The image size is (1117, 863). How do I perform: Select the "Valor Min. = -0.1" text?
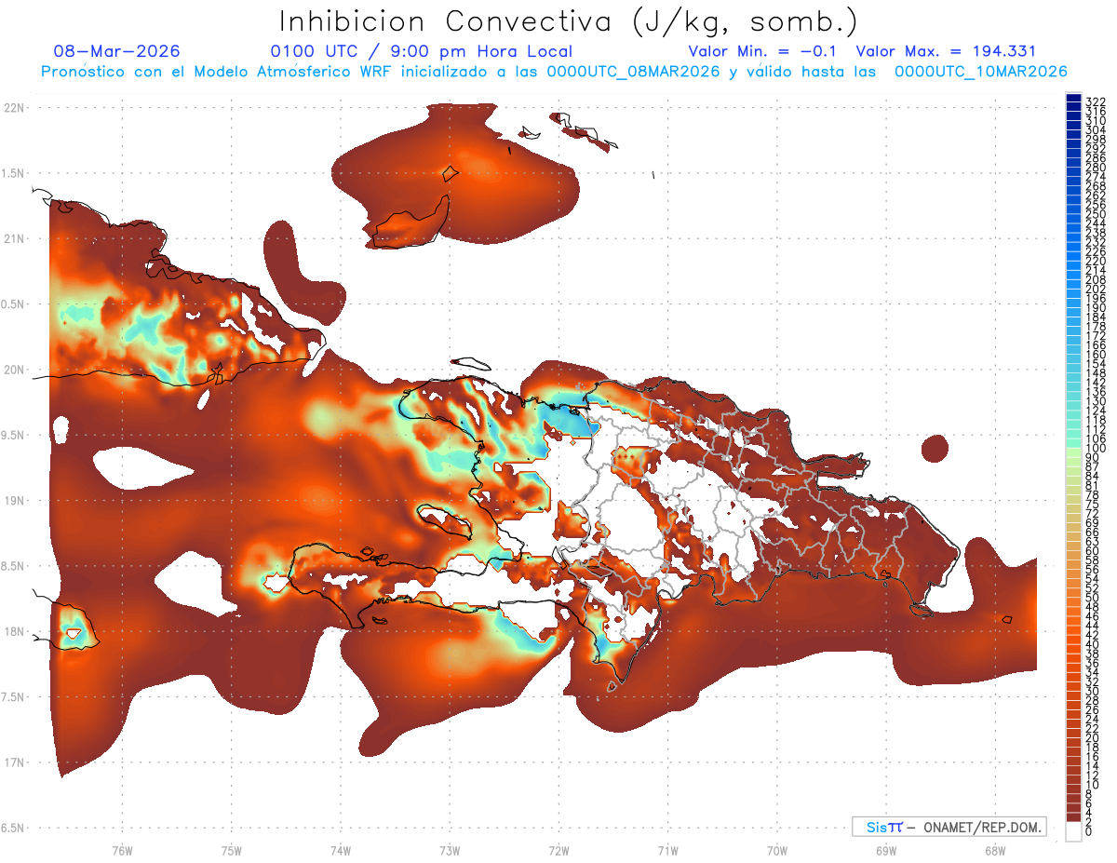tap(764, 51)
